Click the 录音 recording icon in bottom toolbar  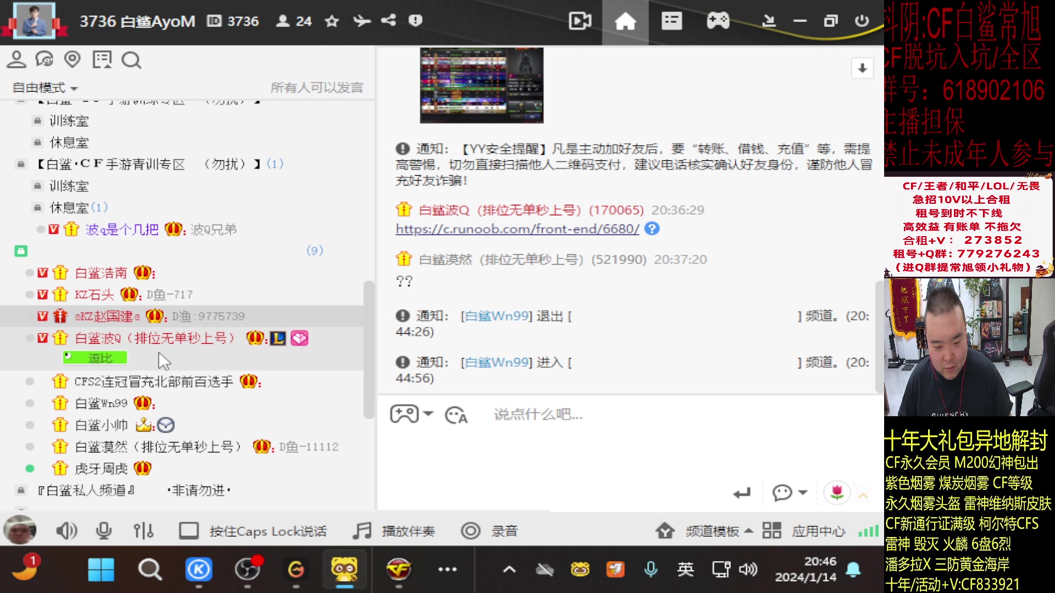coord(471,530)
